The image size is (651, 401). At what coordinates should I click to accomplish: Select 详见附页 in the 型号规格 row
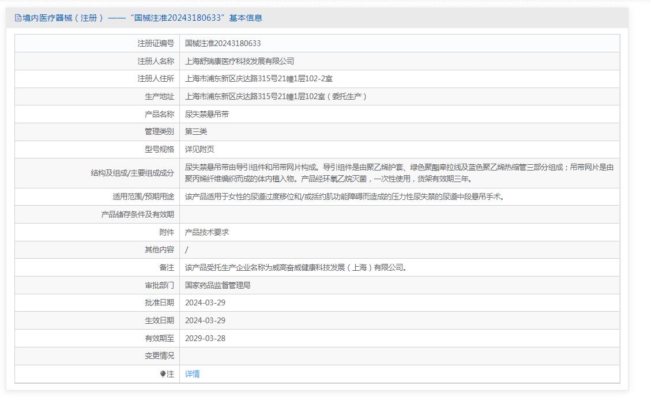coord(200,149)
